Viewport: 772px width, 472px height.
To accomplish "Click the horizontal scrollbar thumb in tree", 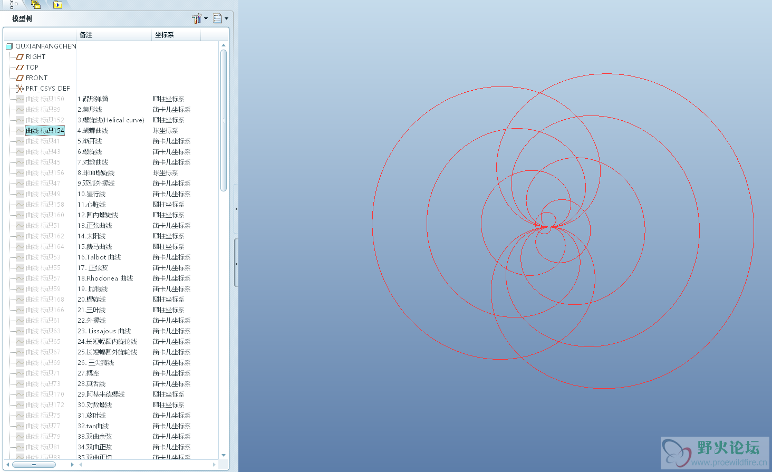I will [x=34, y=465].
